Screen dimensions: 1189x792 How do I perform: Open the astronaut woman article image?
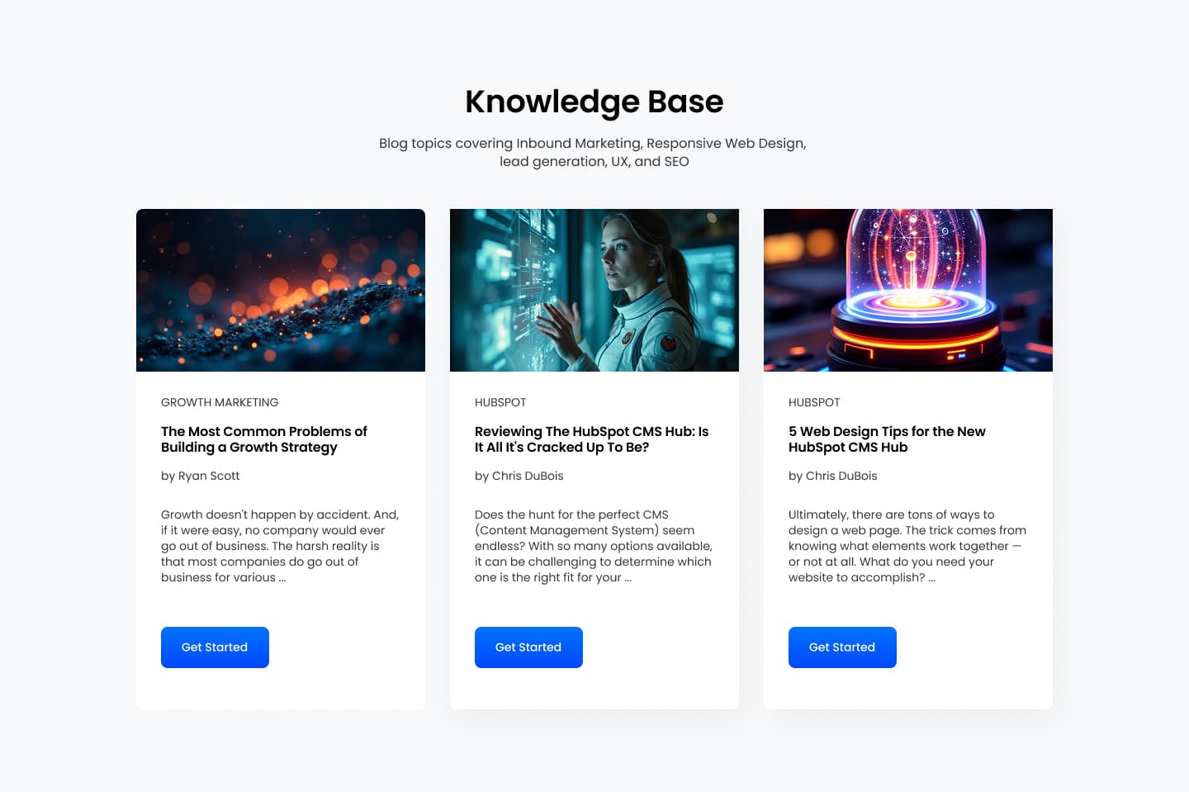click(594, 290)
